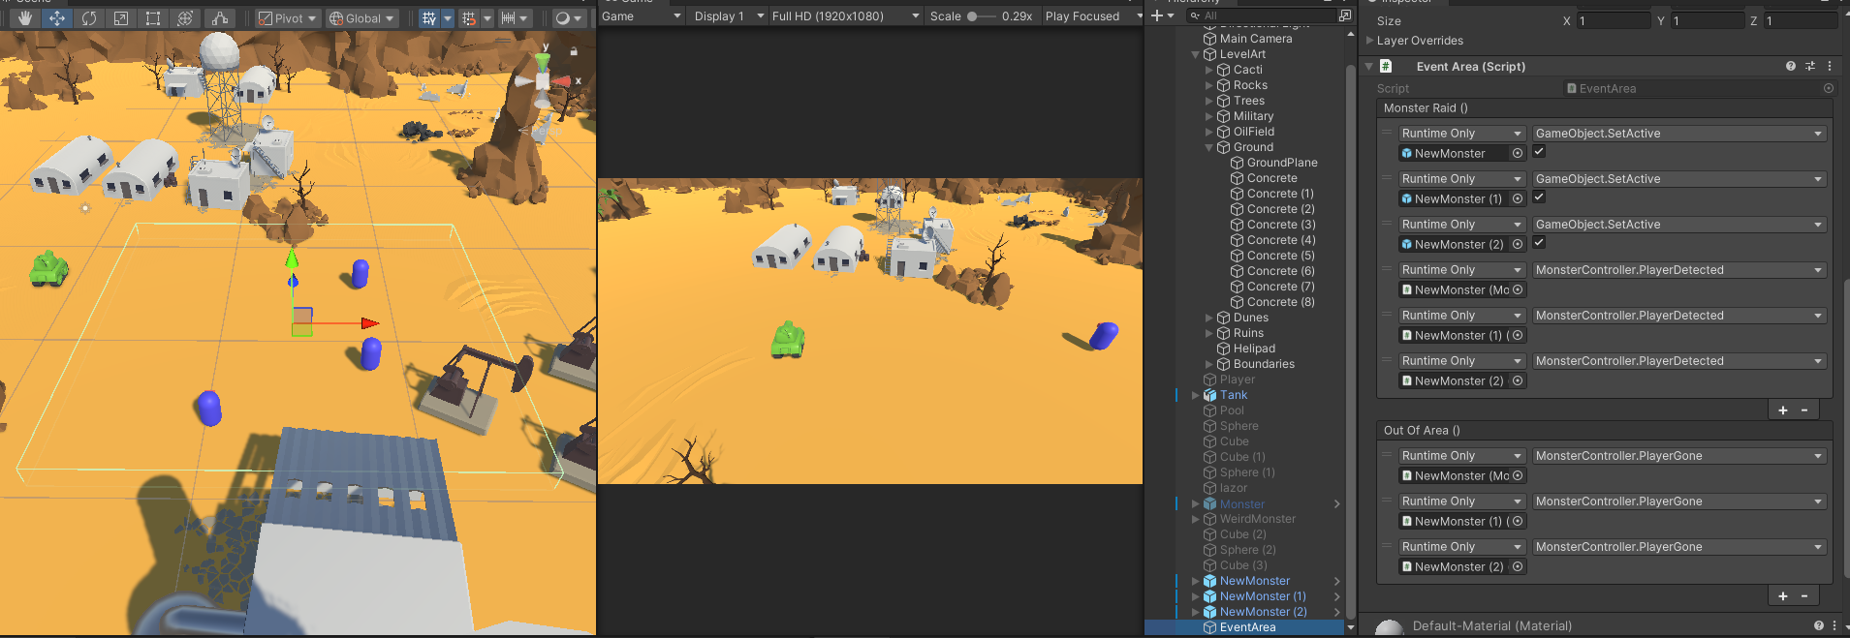Edit the Size X input field

pyautogui.click(x=1613, y=20)
